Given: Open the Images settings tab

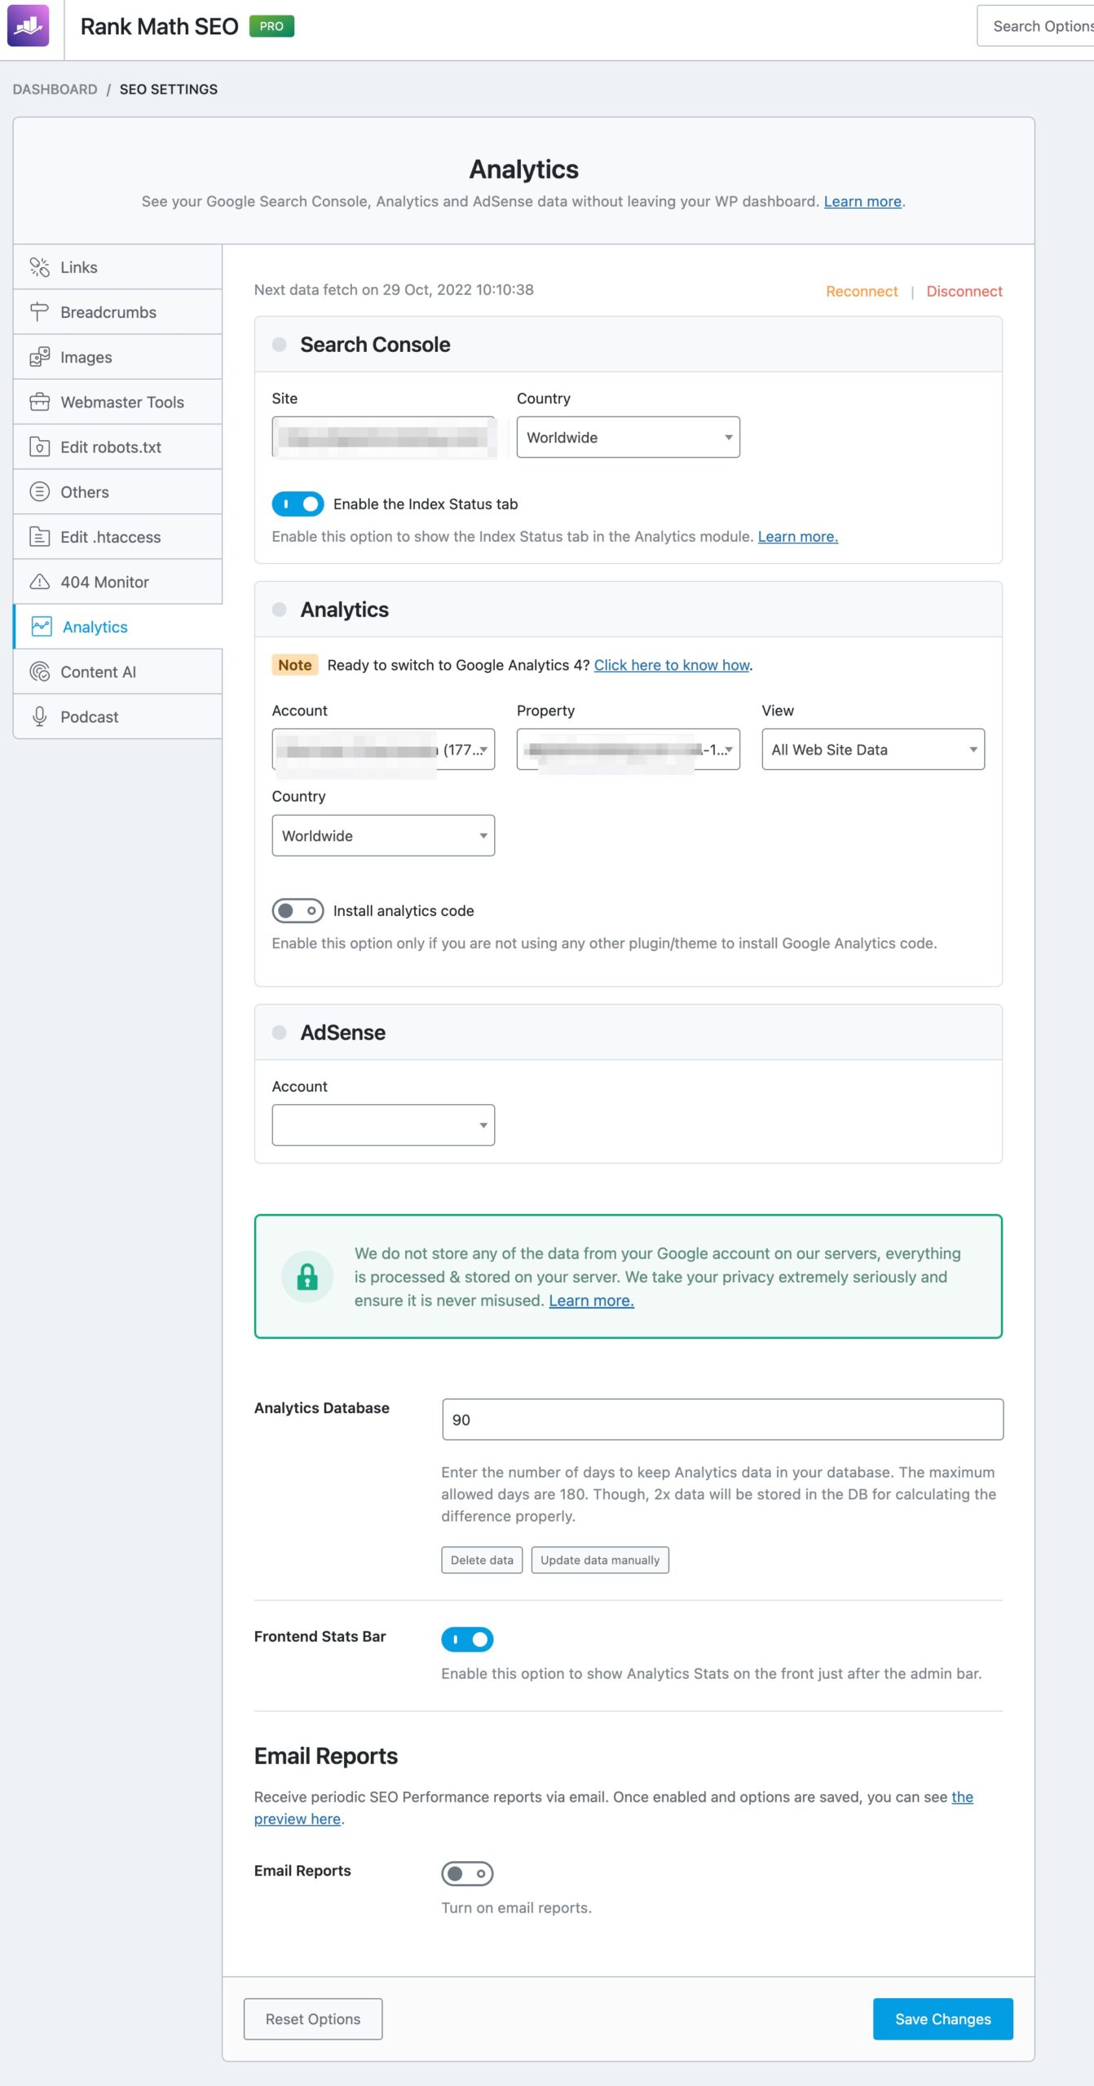Looking at the screenshot, I should (86, 357).
